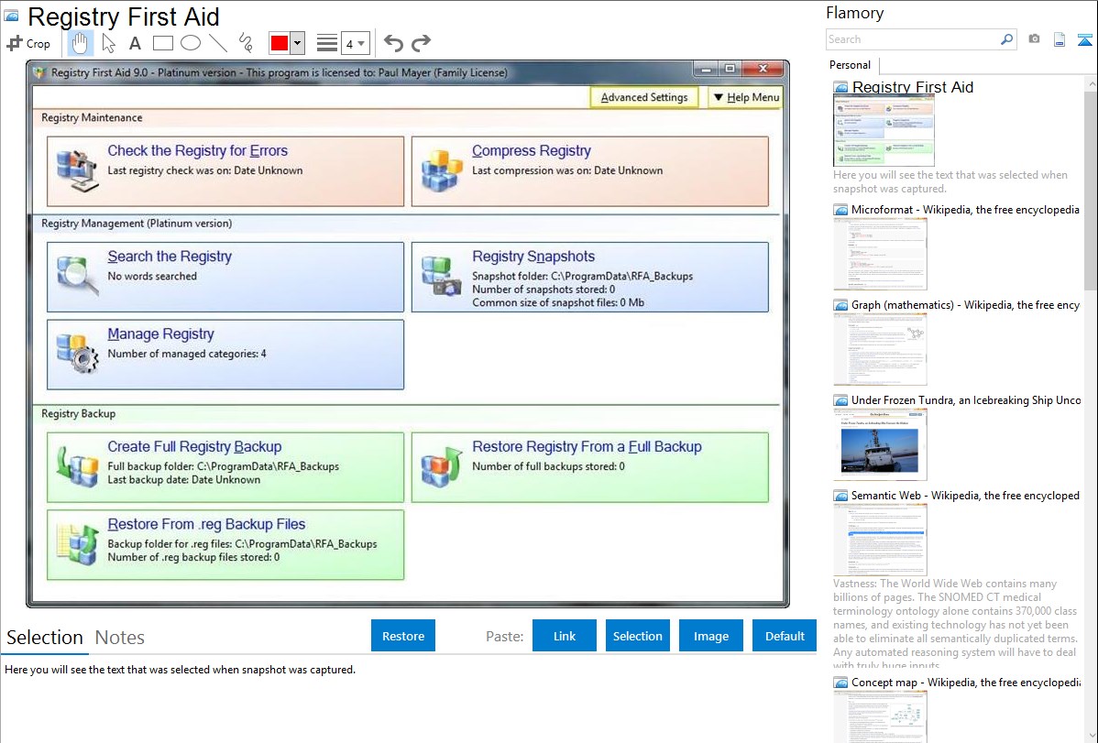The height and width of the screenshot is (743, 1098).
Task: Switch to the Selection tab
Action: (x=45, y=638)
